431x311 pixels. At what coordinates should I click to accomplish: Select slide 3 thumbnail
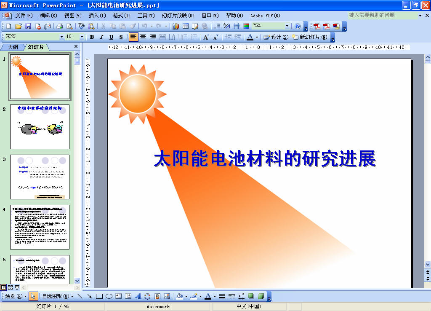(40, 177)
